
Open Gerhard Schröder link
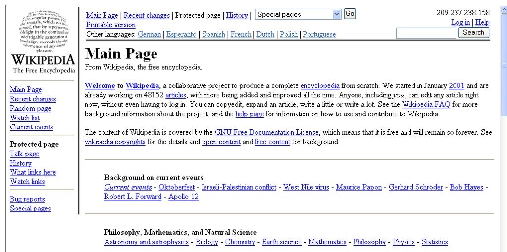pyautogui.click(x=415, y=187)
